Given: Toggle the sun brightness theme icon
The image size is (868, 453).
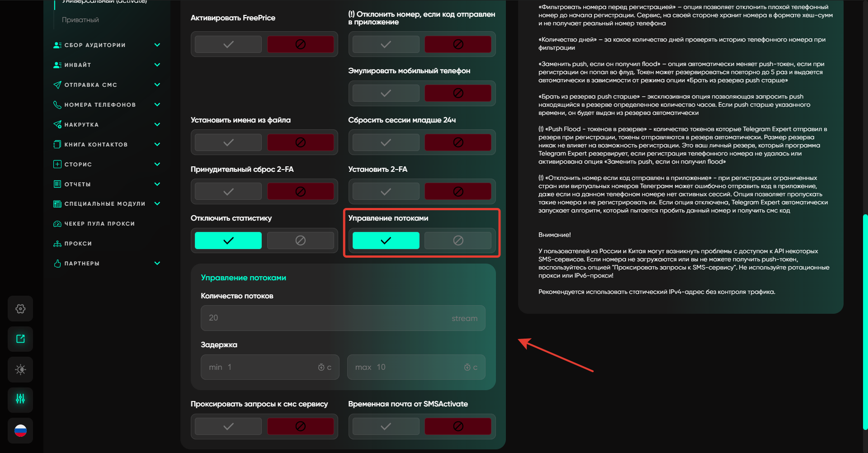Looking at the screenshot, I should pyautogui.click(x=20, y=370).
